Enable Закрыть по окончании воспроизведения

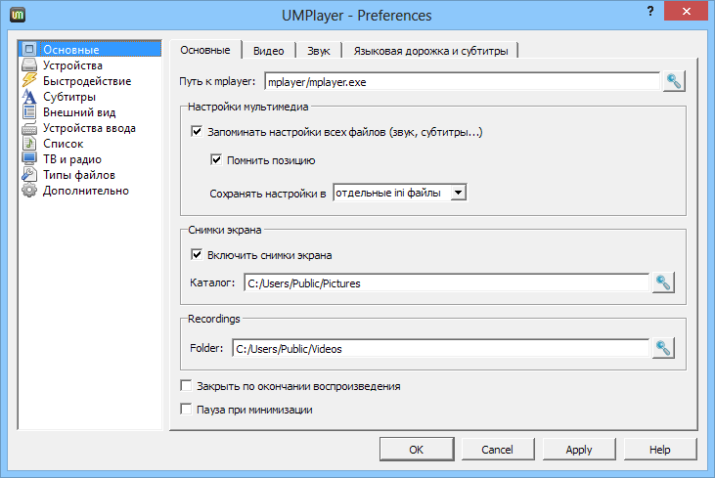pyautogui.click(x=187, y=386)
